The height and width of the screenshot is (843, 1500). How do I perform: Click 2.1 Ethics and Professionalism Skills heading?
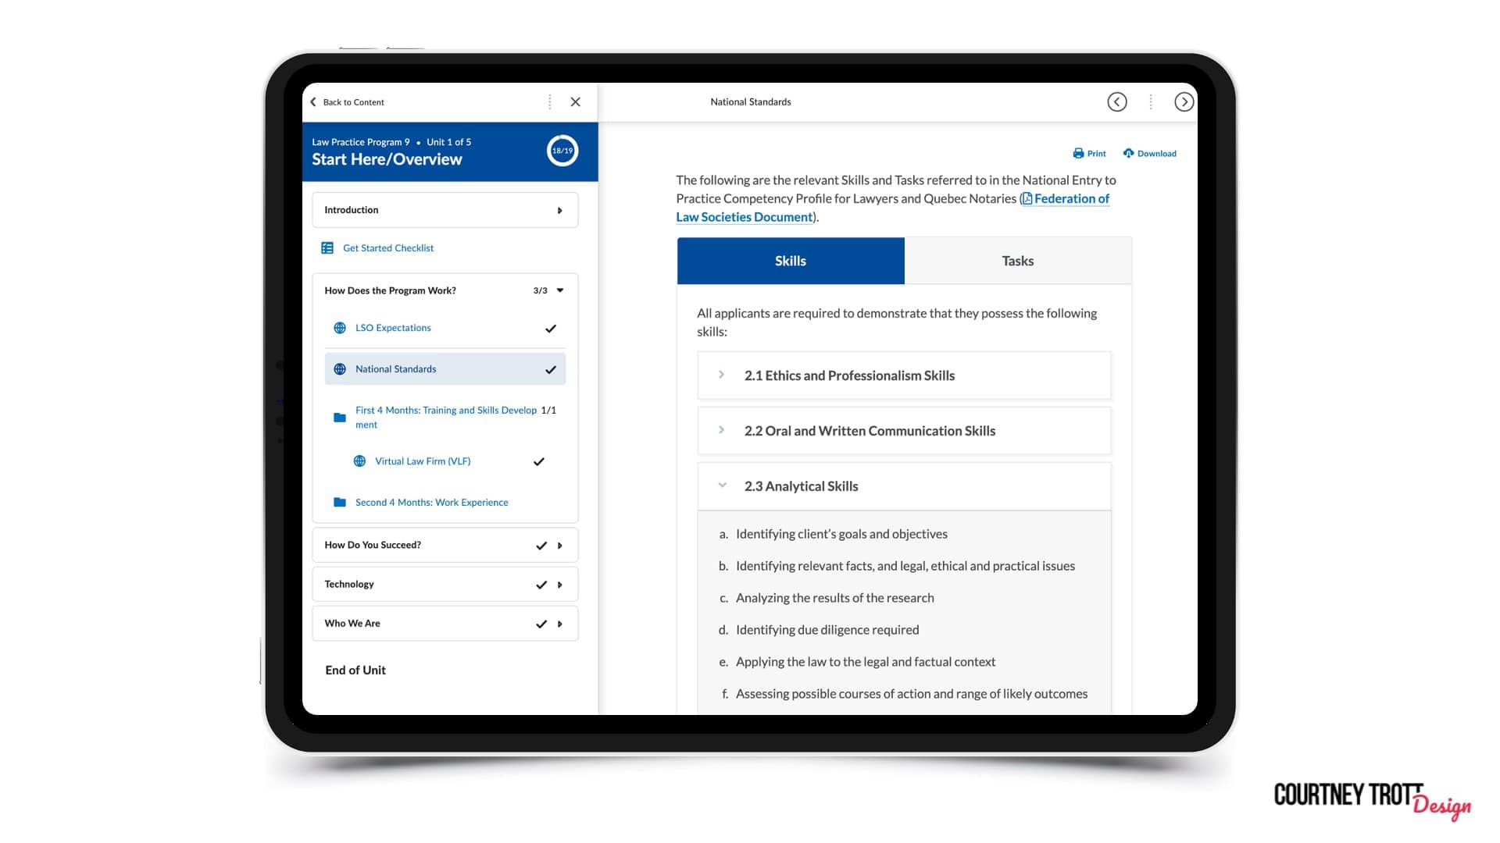(850, 375)
